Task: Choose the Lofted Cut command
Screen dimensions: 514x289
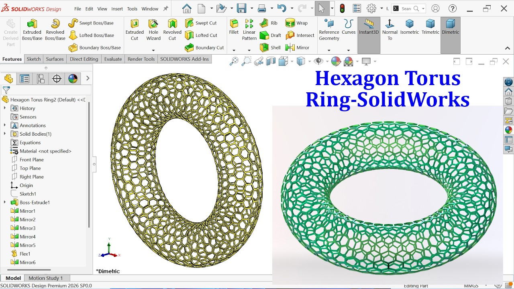Action: point(201,35)
